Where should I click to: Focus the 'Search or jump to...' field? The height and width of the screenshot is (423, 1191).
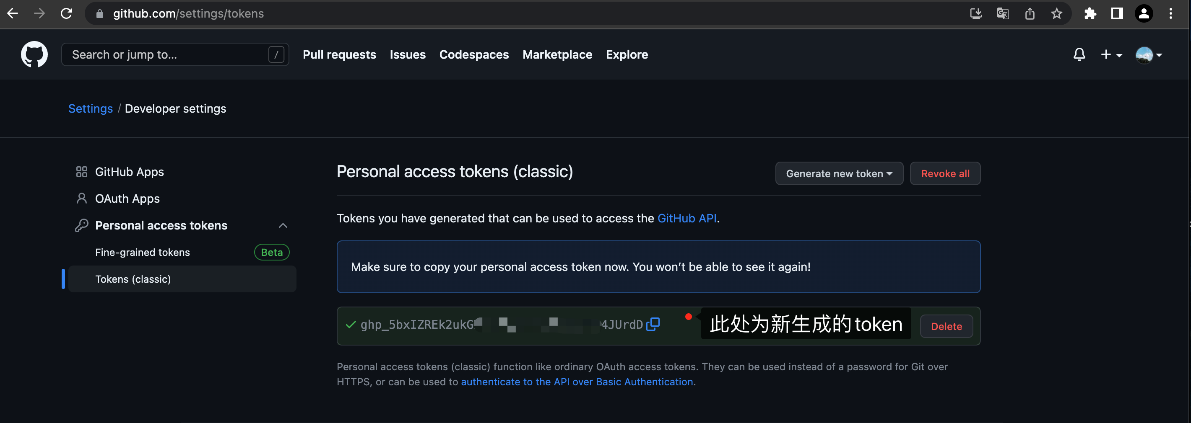(x=175, y=54)
